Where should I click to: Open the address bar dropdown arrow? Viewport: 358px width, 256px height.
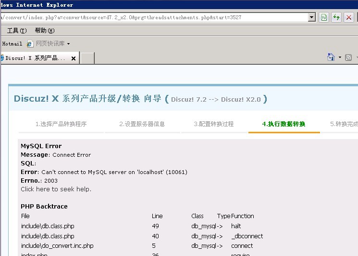click(x=312, y=17)
